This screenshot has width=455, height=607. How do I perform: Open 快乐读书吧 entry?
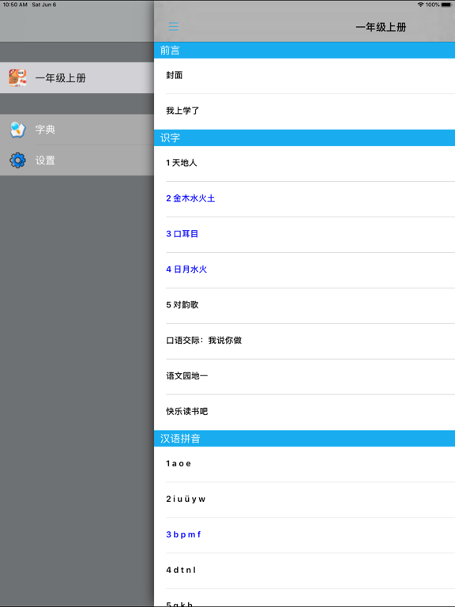304,413
